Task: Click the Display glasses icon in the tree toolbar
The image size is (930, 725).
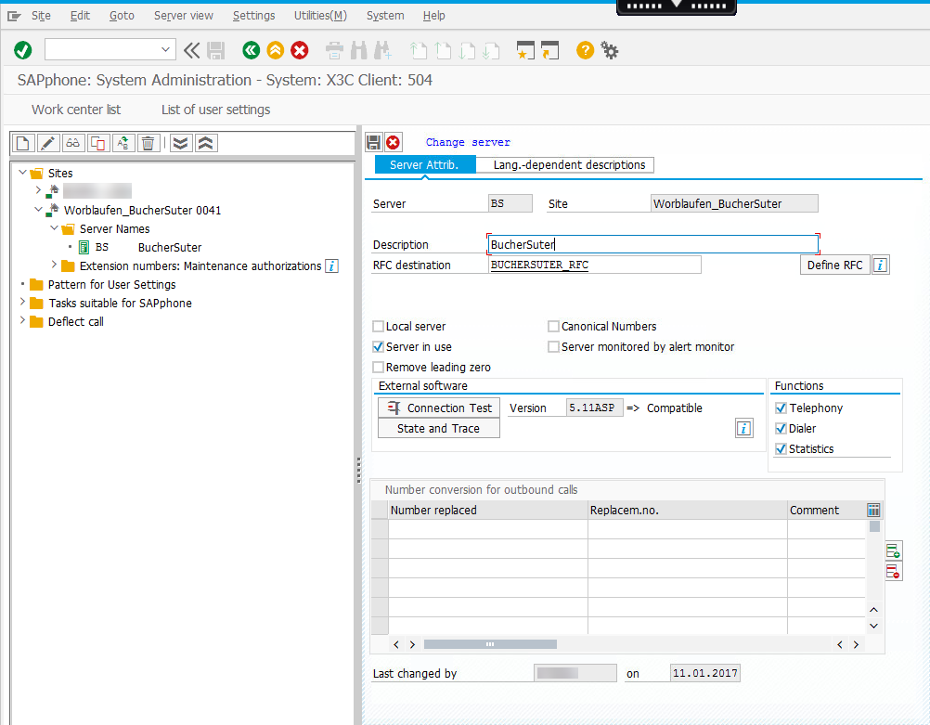Action: (x=73, y=143)
